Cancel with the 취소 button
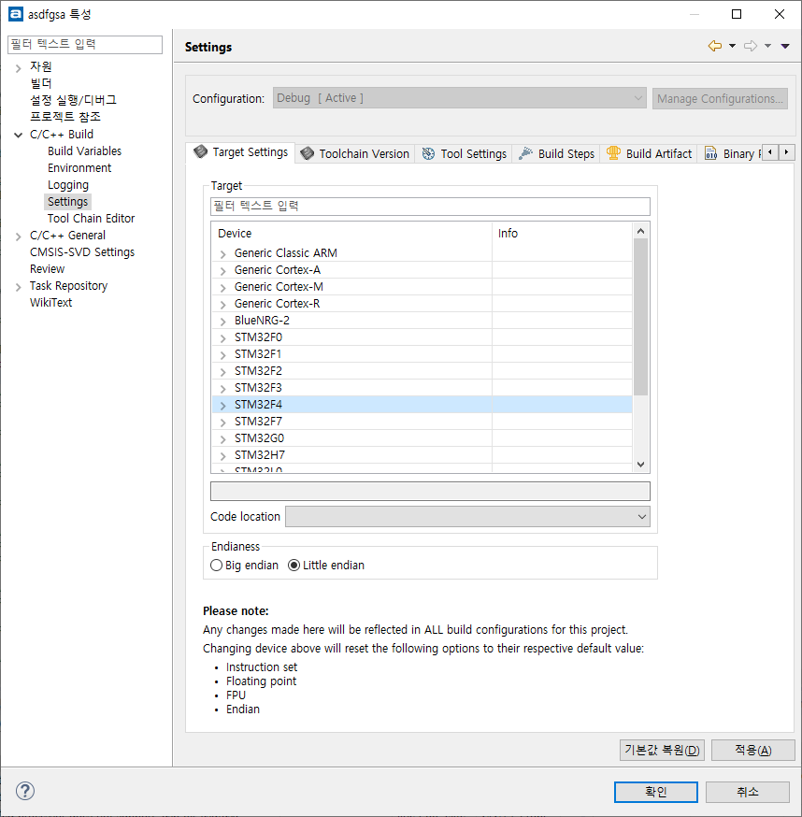The image size is (802, 817). click(747, 792)
